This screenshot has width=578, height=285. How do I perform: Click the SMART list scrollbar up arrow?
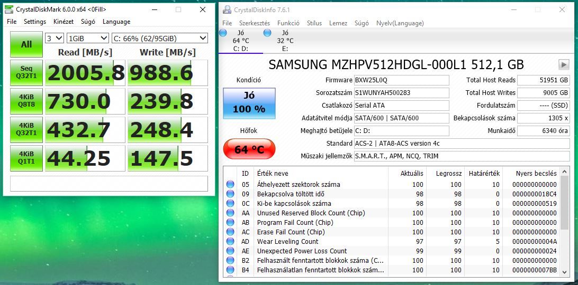point(564,172)
